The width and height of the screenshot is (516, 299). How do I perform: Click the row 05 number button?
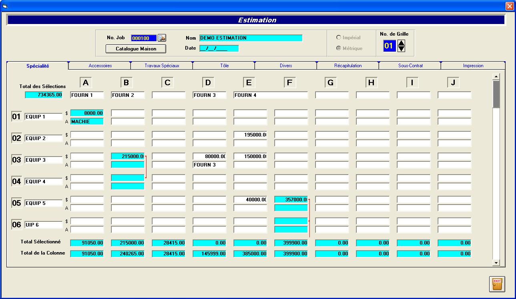tap(16, 203)
